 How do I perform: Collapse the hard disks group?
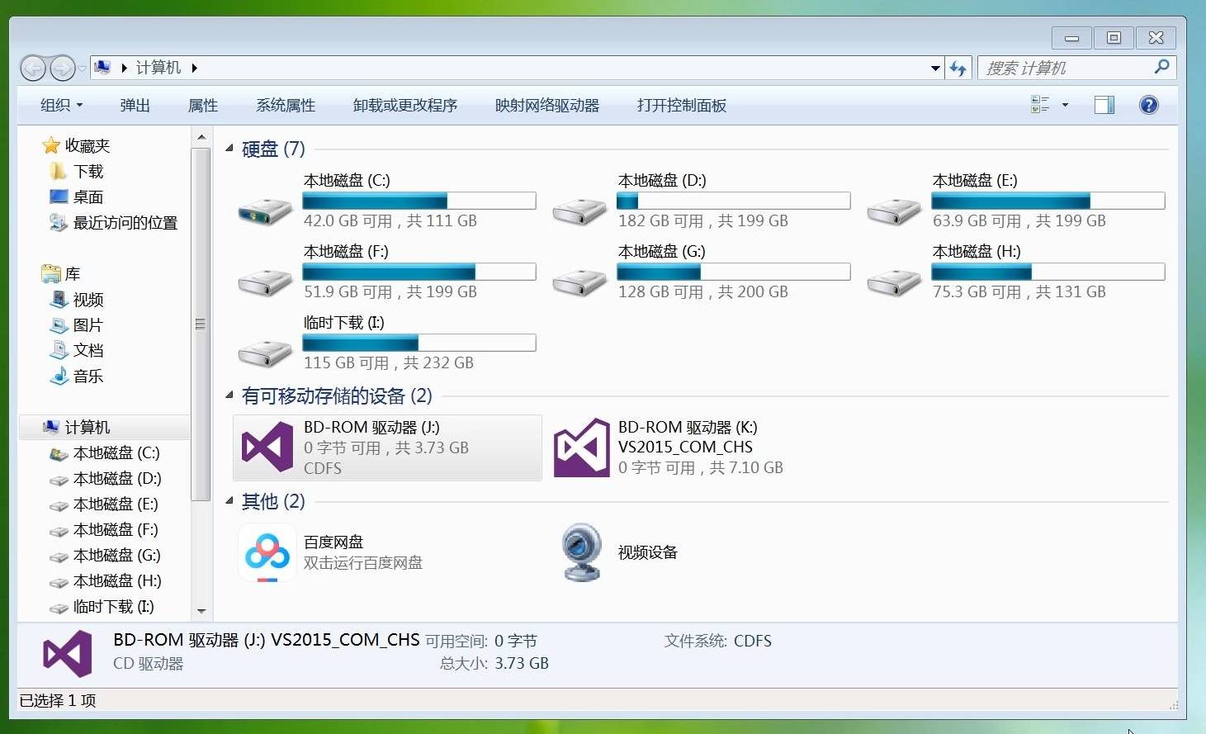(229, 149)
